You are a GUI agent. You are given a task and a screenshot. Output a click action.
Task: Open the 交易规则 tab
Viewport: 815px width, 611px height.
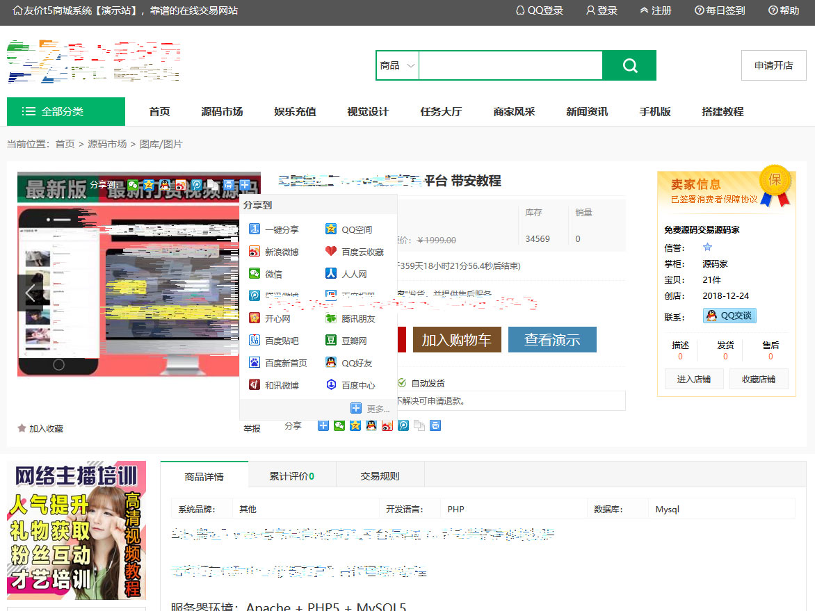(380, 476)
